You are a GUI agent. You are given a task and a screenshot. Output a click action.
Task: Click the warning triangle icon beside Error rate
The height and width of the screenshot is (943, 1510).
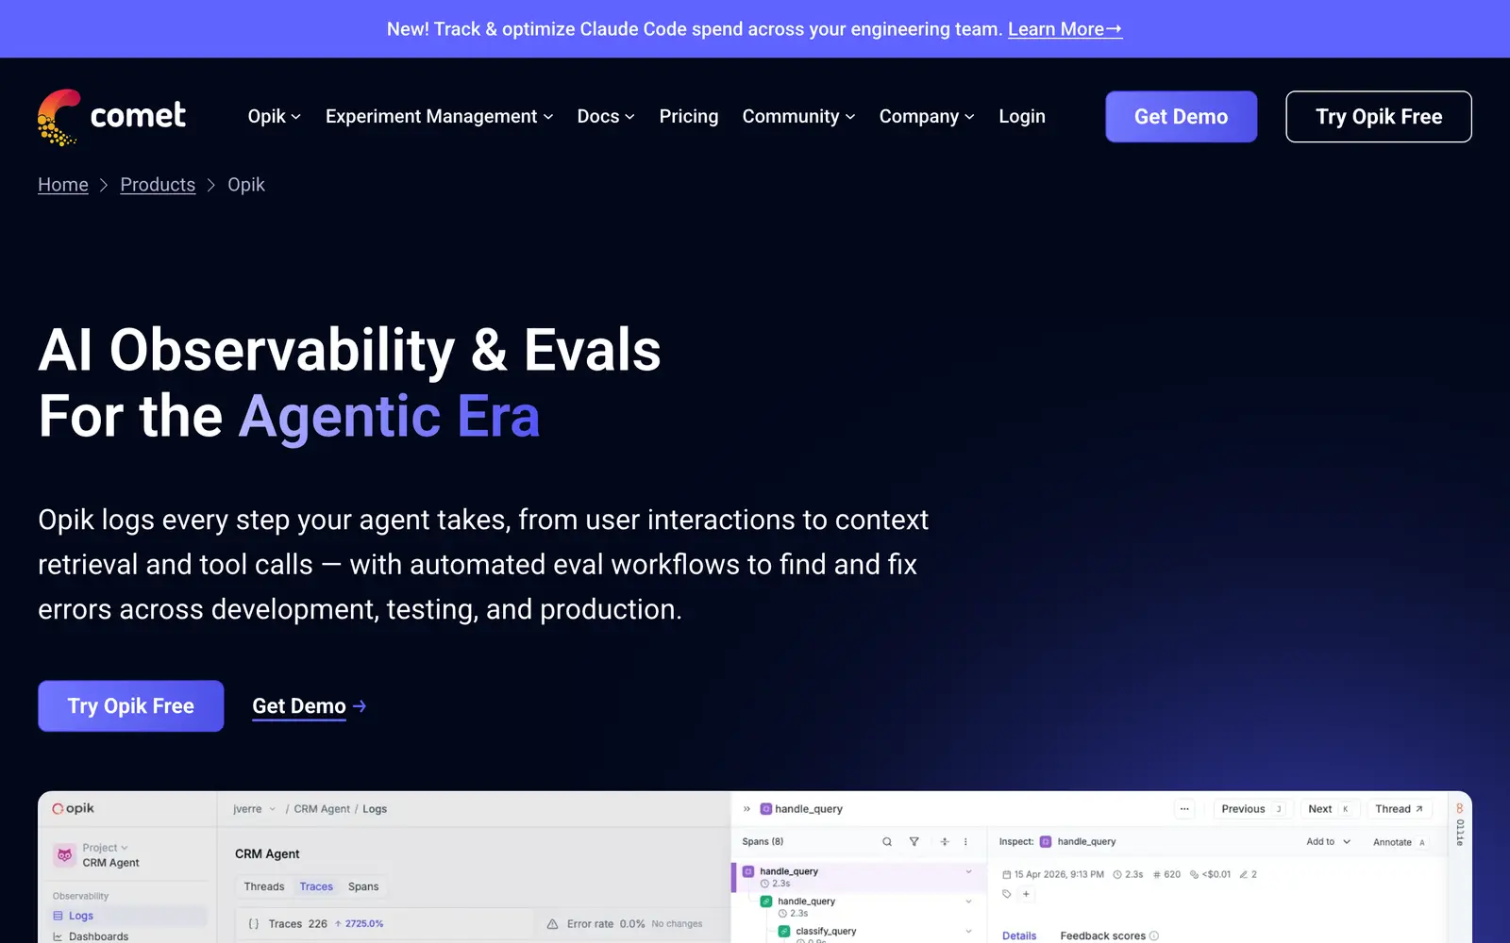pos(552,924)
